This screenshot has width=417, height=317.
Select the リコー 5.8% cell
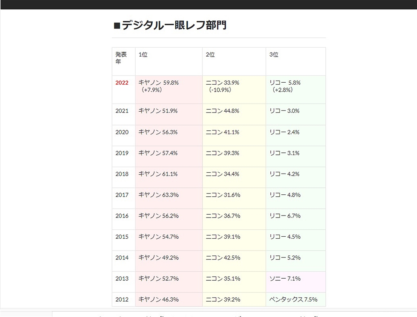285,86
